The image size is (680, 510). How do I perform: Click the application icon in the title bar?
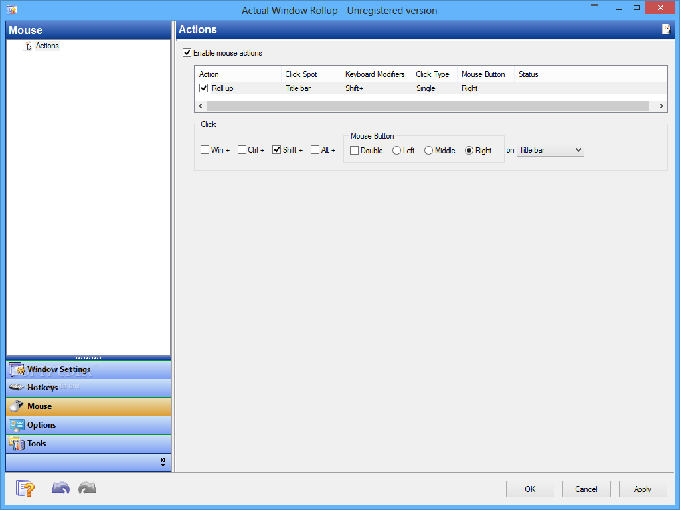point(12,9)
